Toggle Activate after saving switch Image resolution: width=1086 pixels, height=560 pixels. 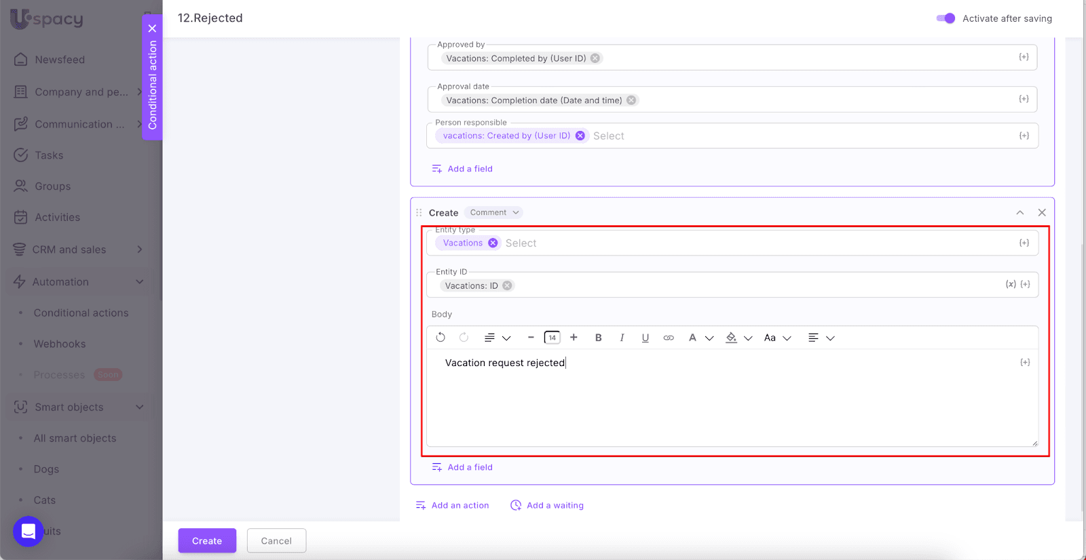(945, 18)
